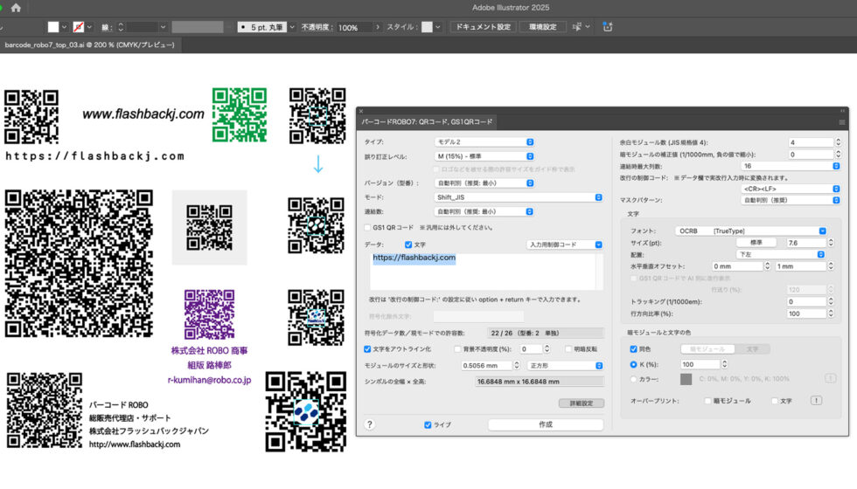Image resolution: width=857 pixels, height=489 pixels.
Task: Click the モジュールのサイズ 0.5056 mm field
Action: [x=486, y=365]
